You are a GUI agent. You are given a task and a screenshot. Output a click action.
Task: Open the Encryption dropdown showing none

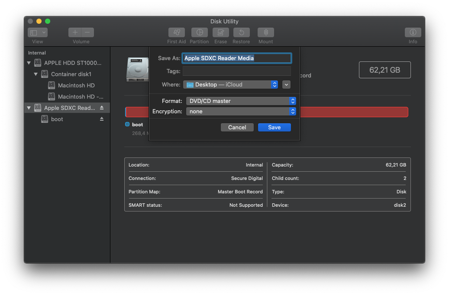click(x=241, y=111)
